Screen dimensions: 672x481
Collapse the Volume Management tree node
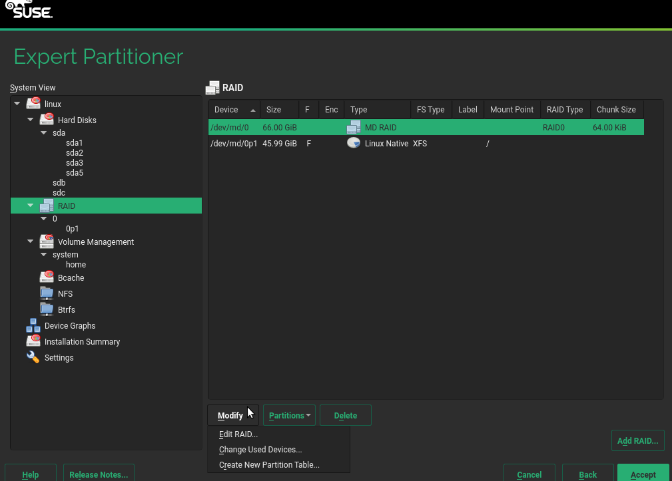point(31,241)
